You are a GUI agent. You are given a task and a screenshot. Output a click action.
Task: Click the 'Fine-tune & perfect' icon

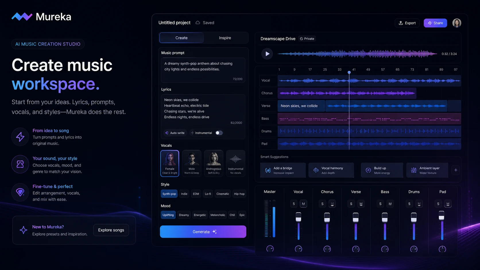20,192
